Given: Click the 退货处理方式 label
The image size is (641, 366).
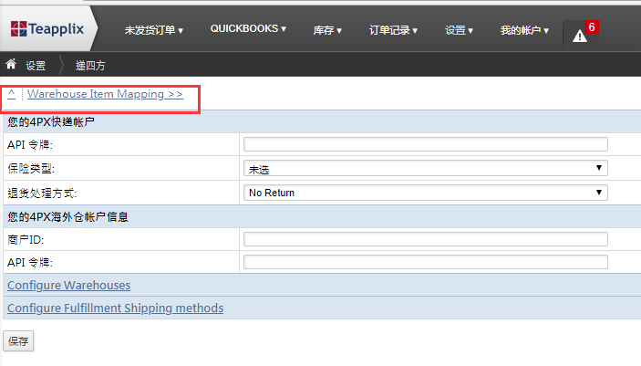Looking at the screenshot, I should (42, 193).
